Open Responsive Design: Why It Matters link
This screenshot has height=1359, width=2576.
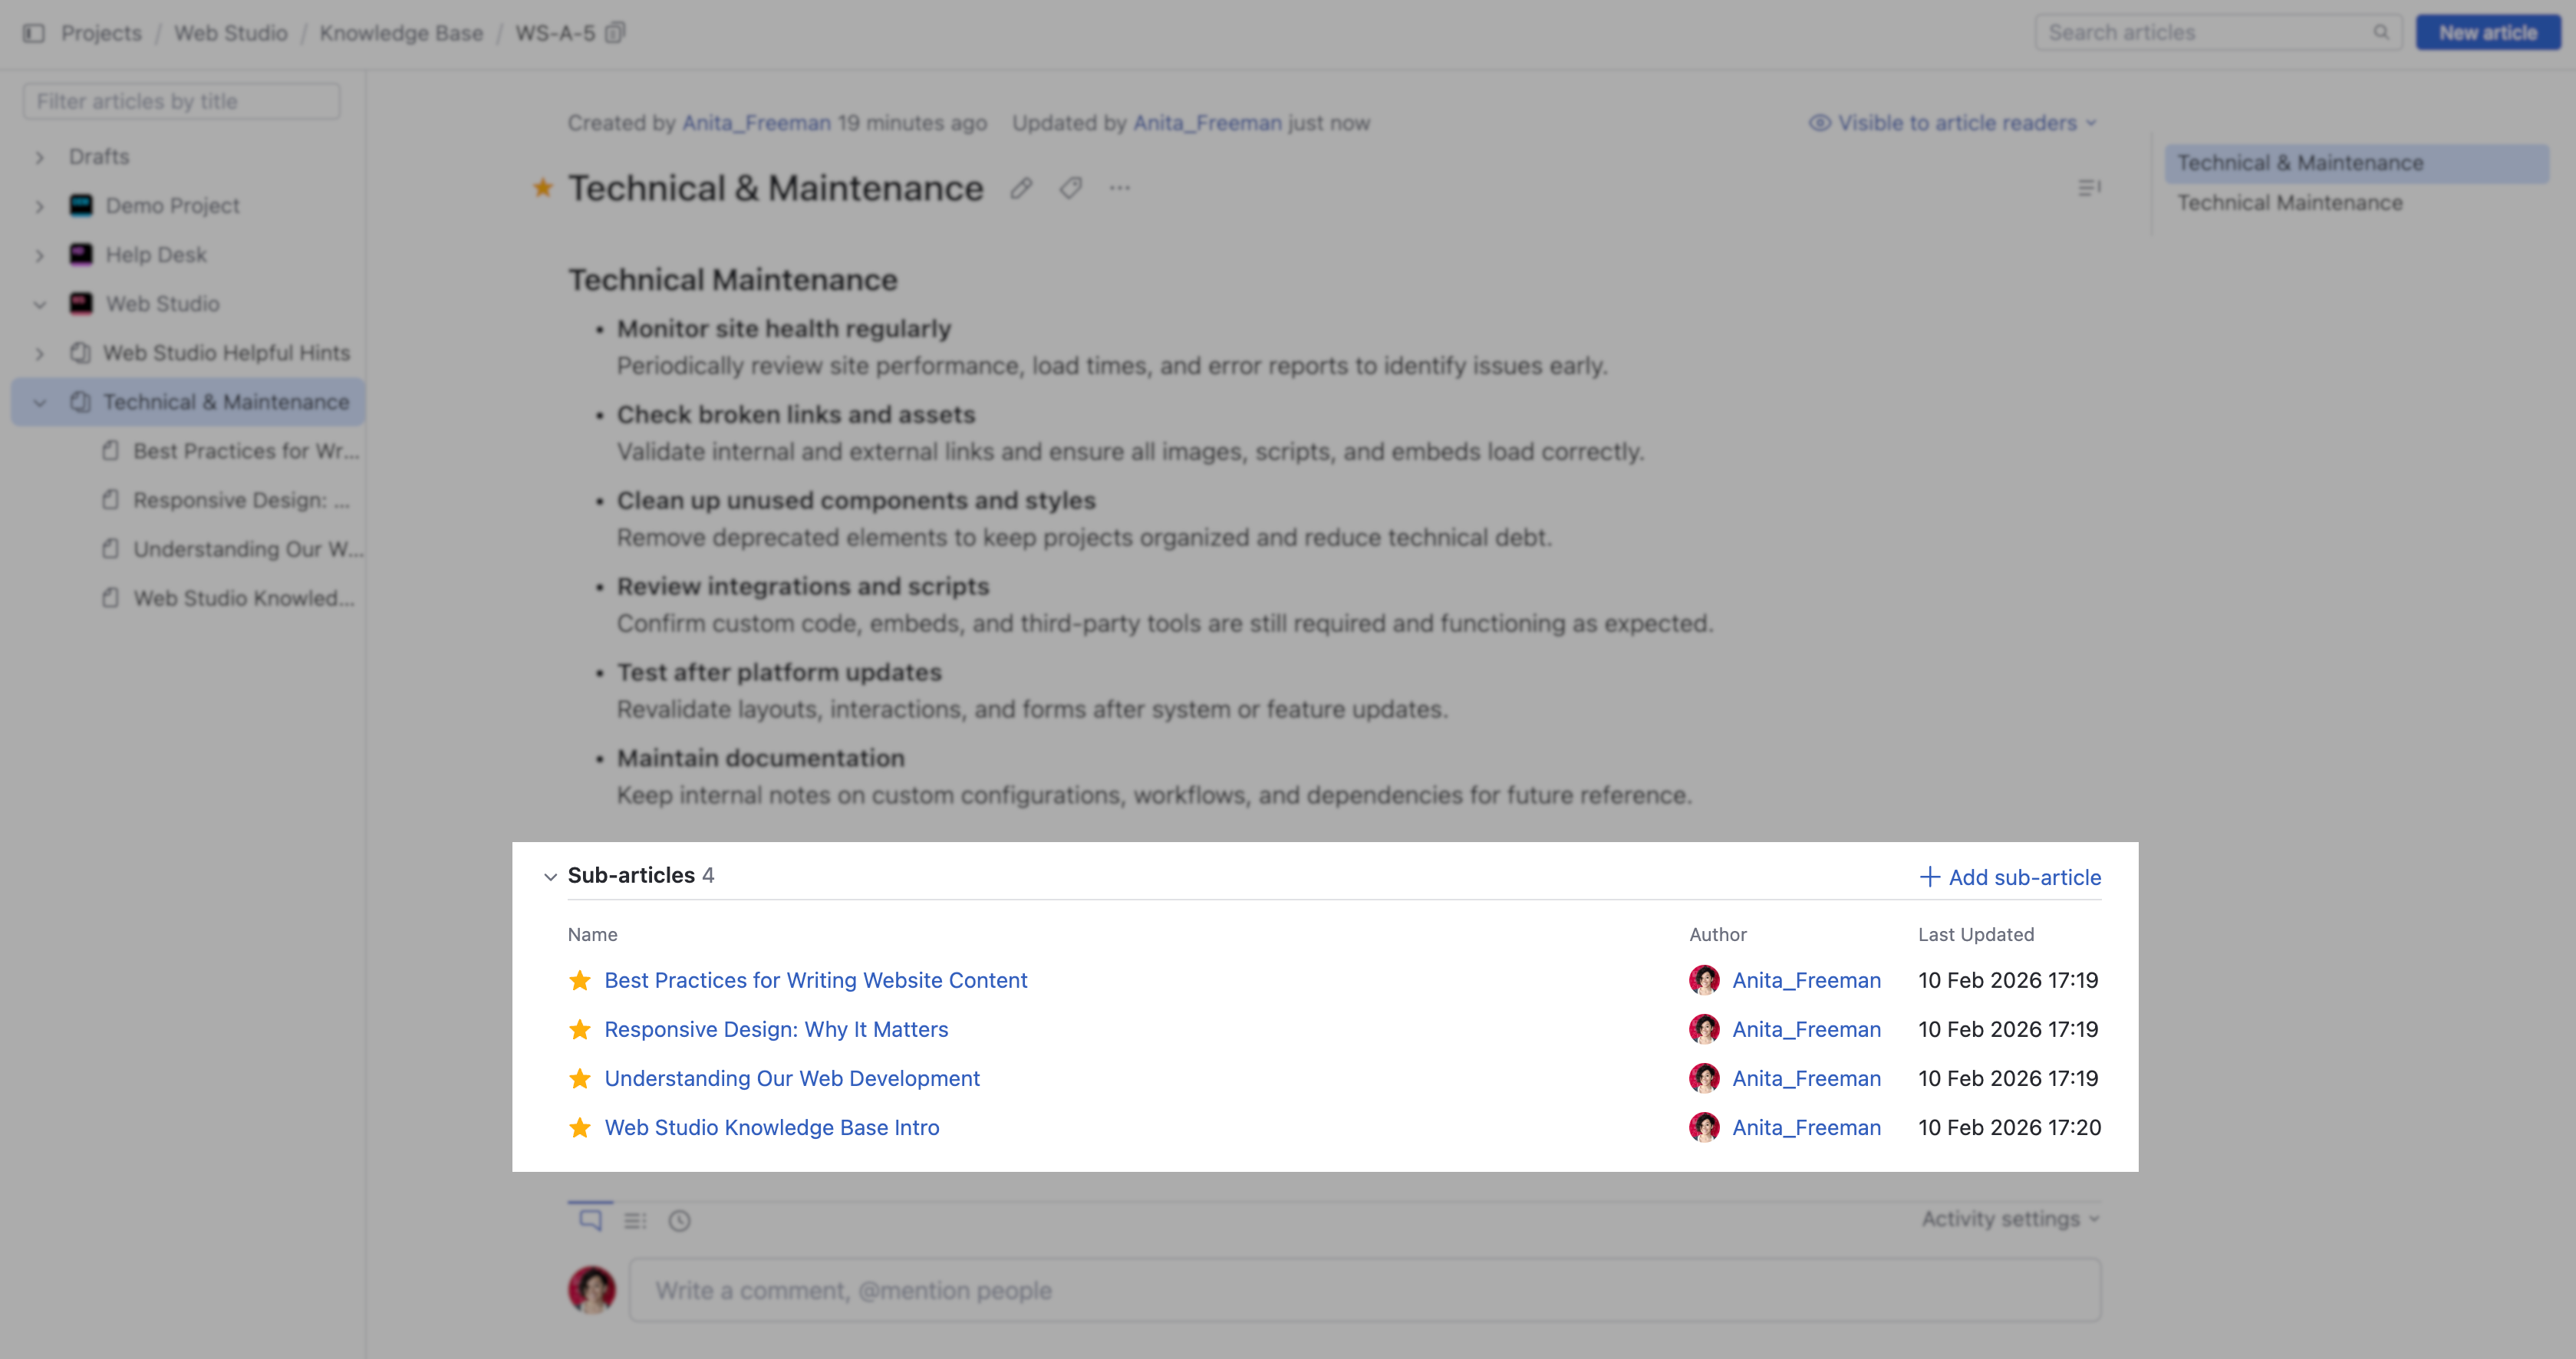click(776, 1029)
